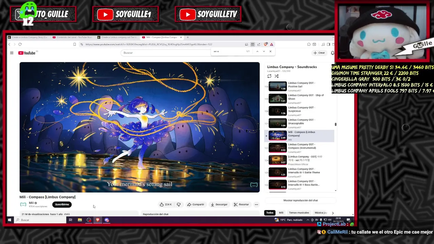Close the Mili - Compass browser tab
434x244 pixels.
pos(181,37)
